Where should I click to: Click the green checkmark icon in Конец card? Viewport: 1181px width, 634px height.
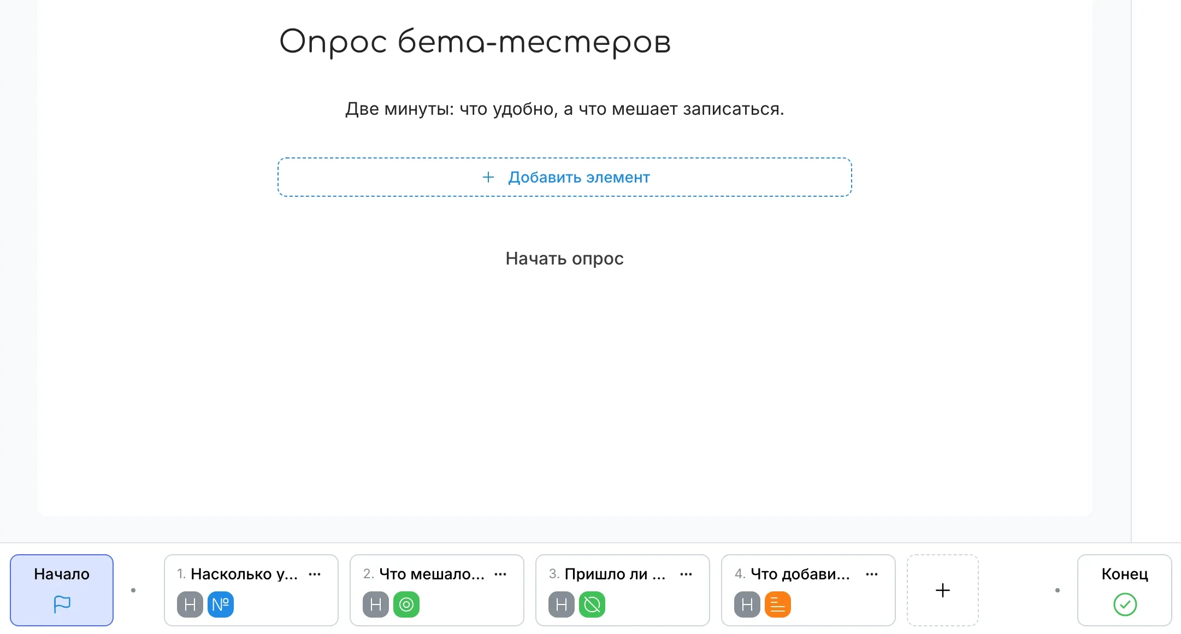[x=1125, y=604]
